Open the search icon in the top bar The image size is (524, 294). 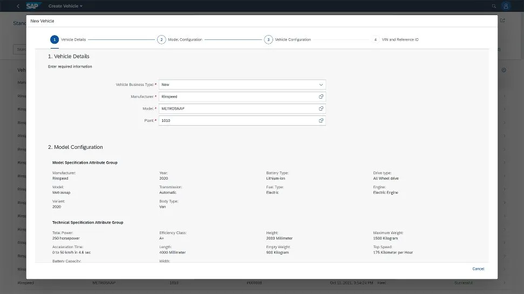(x=494, y=6)
